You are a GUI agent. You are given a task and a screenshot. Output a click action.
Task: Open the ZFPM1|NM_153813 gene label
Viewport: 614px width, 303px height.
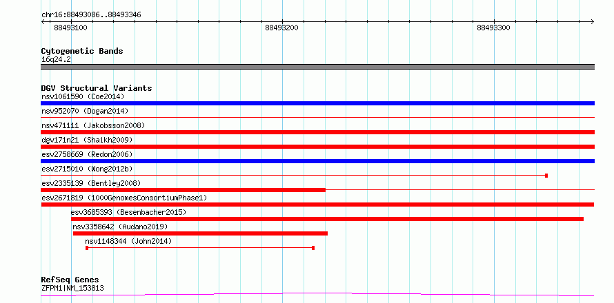click(x=72, y=289)
